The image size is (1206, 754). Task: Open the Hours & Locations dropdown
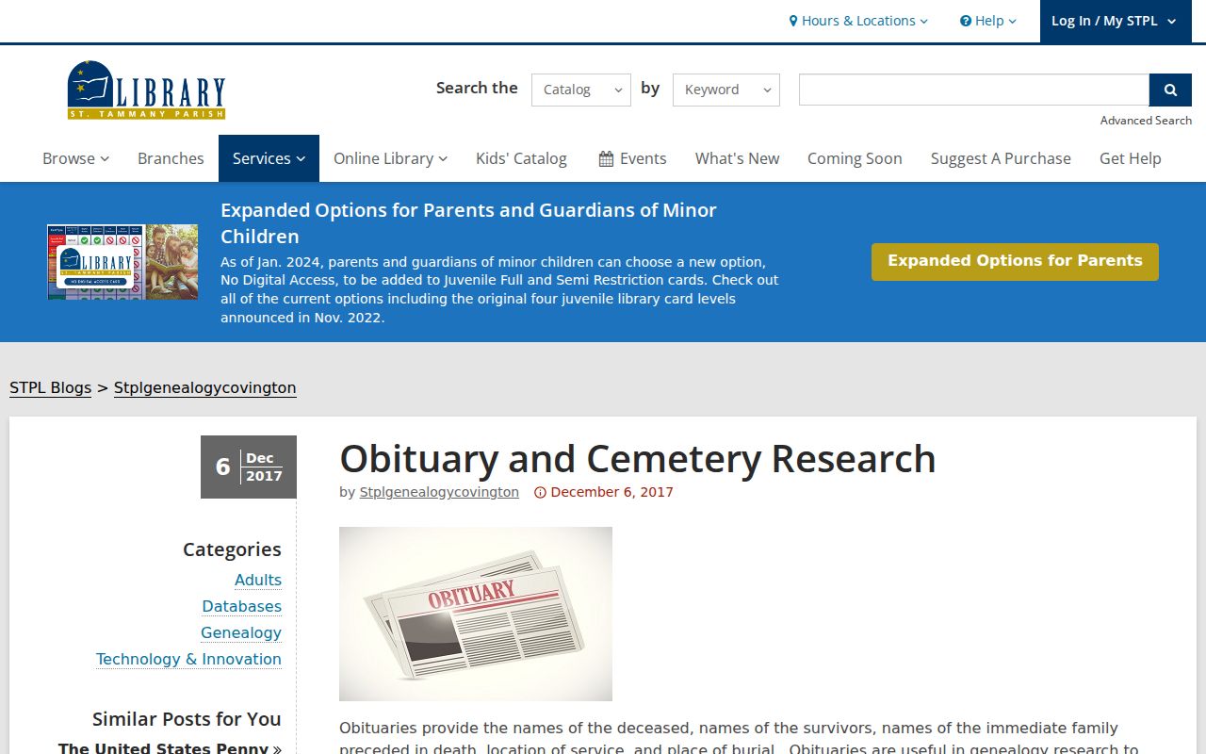click(x=858, y=21)
